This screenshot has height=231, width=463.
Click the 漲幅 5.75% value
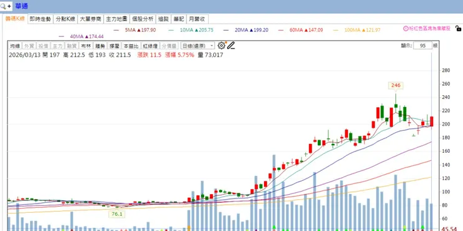pos(180,55)
